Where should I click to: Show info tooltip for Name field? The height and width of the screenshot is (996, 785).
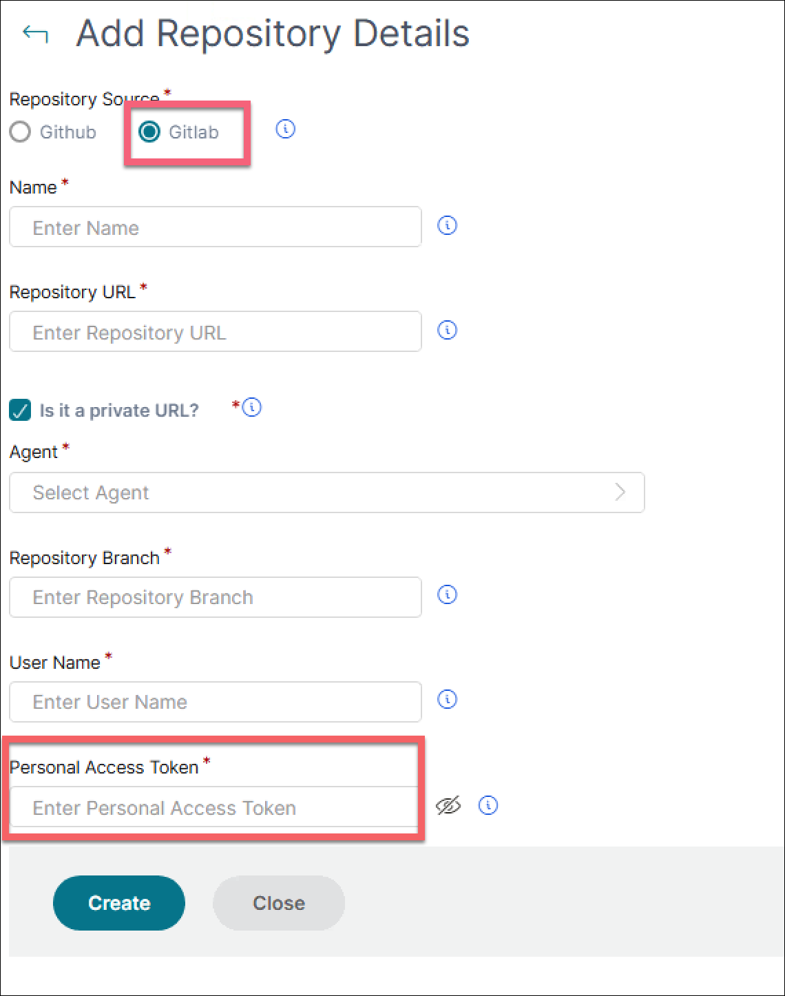[x=448, y=225]
